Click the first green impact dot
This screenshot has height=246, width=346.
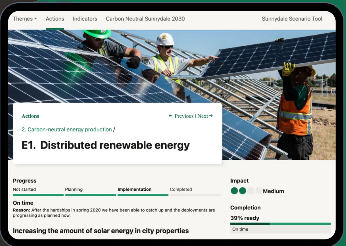click(x=234, y=191)
